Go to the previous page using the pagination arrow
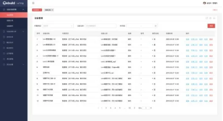The height and width of the screenshot is (121, 223). [98, 108]
